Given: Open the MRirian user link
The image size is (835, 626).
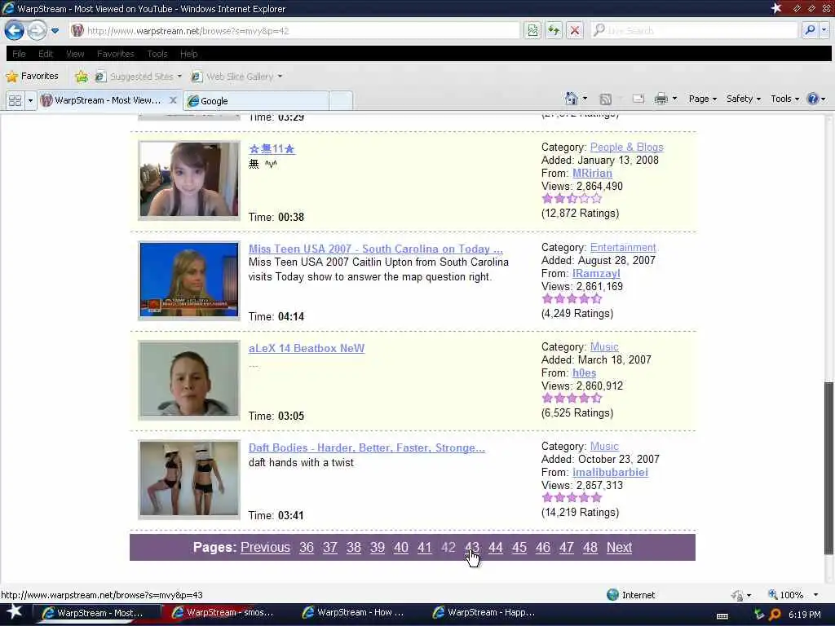Looking at the screenshot, I should coord(592,173).
